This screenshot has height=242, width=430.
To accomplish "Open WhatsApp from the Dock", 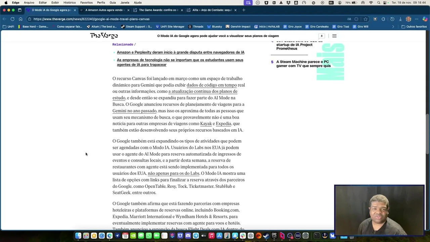I will coord(149,236).
